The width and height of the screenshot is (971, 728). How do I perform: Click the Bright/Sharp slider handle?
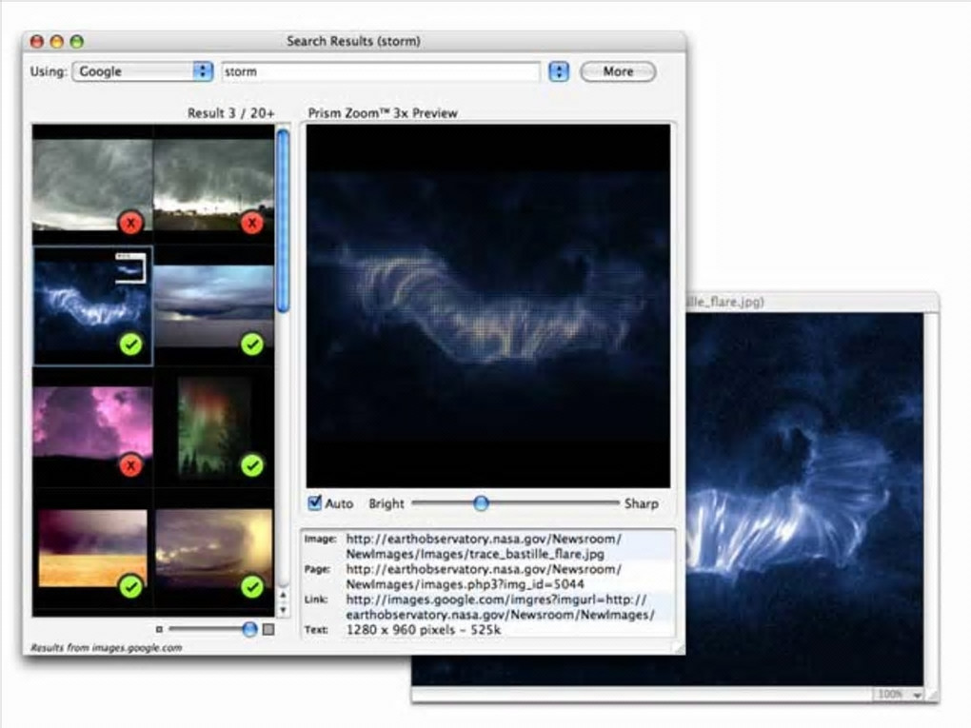click(481, 503)
